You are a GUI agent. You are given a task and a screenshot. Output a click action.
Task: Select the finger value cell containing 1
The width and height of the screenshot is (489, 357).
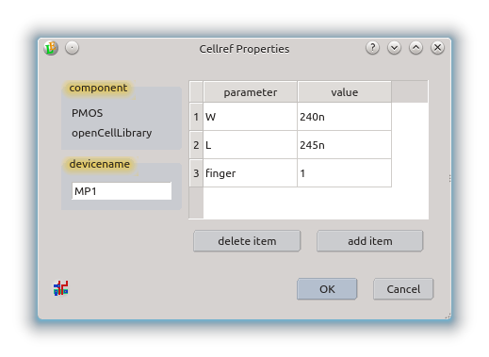tap(345, 173)
